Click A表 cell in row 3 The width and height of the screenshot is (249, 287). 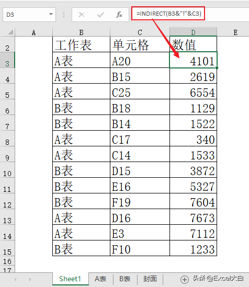(x=81, y=60)
